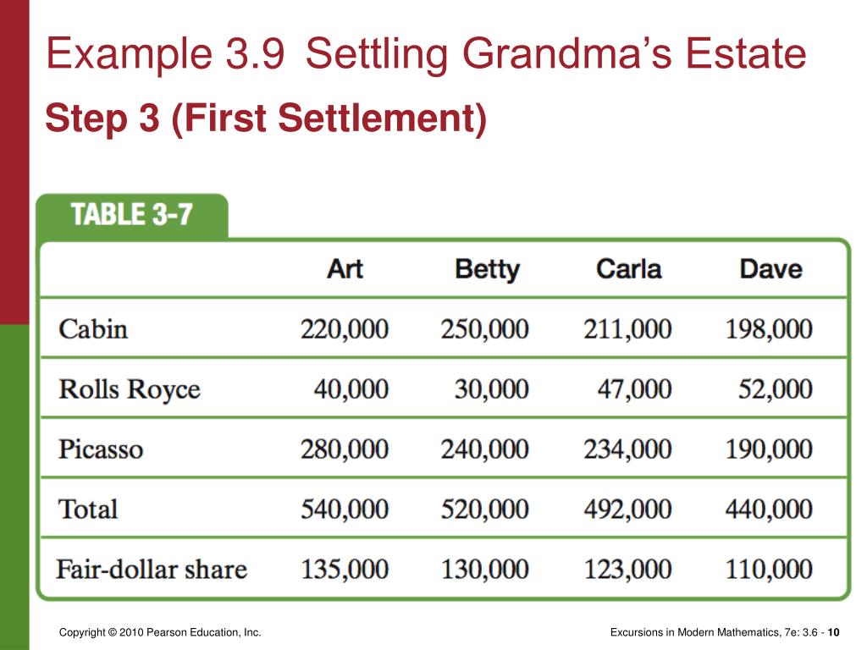Select the Fair-dollar share row label
Viewport: 867px width, 650px height.
click(152, 570)
